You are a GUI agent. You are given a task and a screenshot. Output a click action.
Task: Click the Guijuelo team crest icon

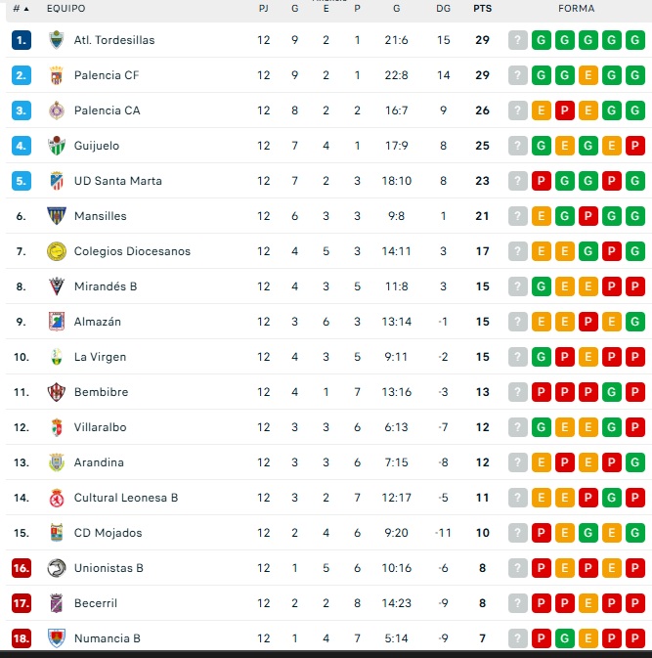coord(56,146)
